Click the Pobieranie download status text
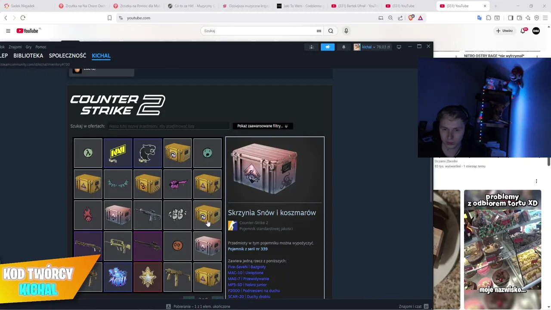The width and height of the screenshot is (551, 310). click(x=201, y=307)
